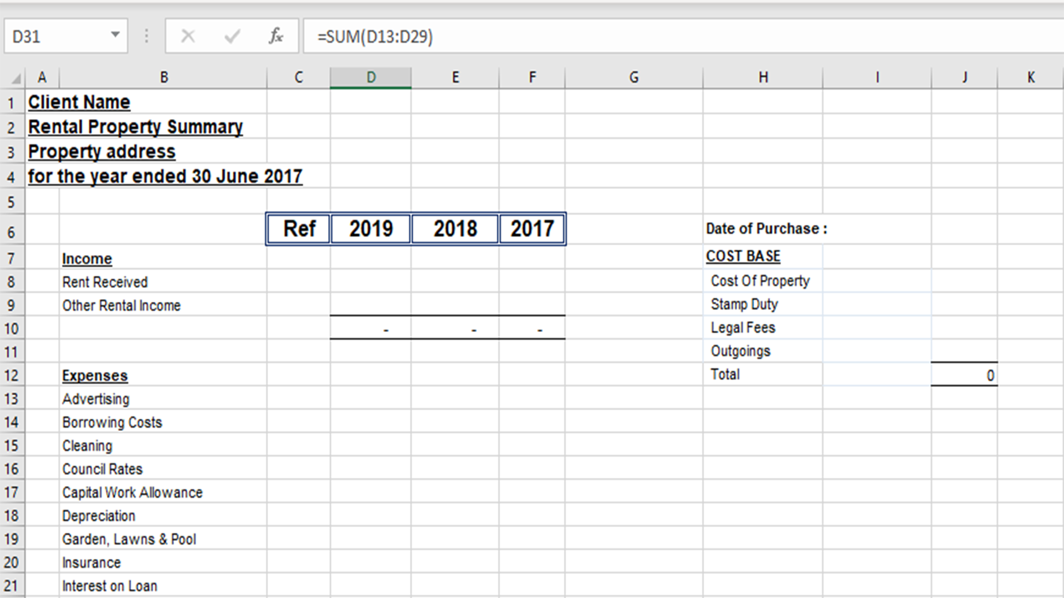Select column A header
1064x598 pixels.
(42, 78)
